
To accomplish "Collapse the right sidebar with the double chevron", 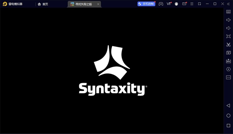I will point(228,4).
